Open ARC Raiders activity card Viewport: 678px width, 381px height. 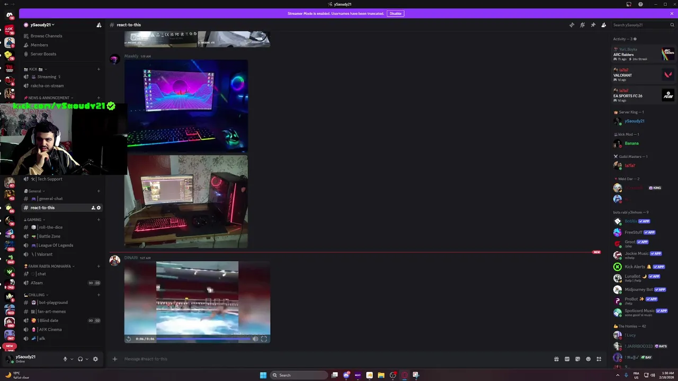644,54
